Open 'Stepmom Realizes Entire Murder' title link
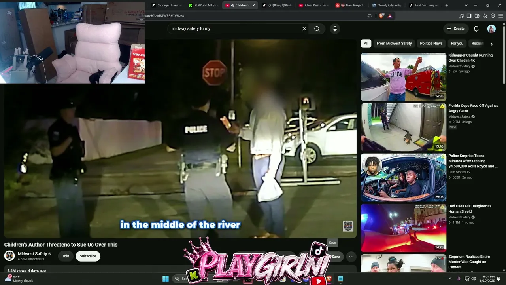The height and width of the screenshot is (285, 506). (x=469, y=262)
